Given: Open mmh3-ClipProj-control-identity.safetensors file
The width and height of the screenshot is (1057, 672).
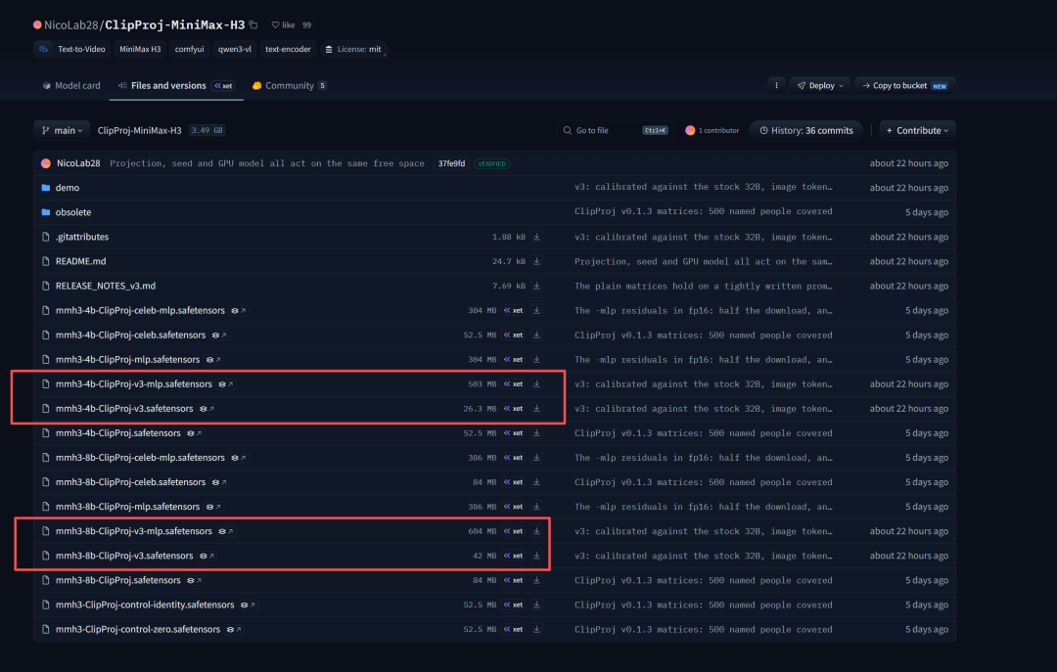Looking at the screenshot, I should coord(145,605).
